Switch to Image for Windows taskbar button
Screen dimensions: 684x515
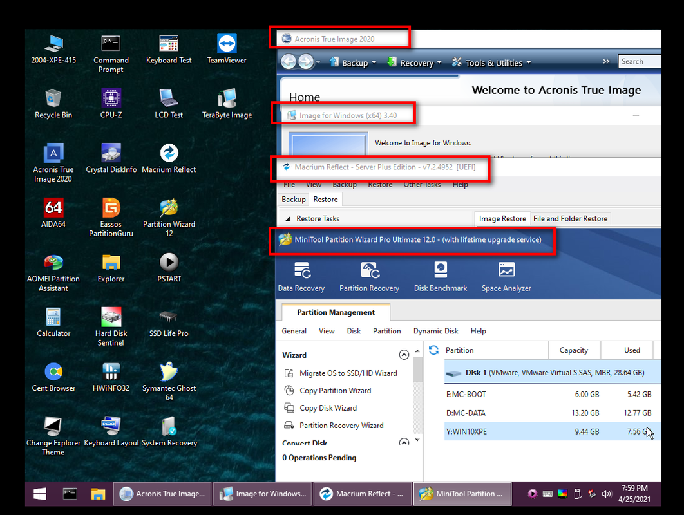[x=263, y=494]
